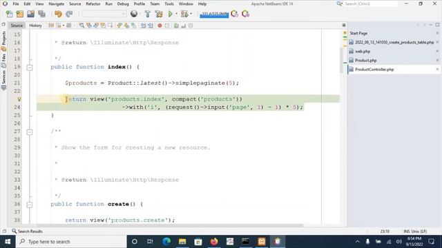Open Microsoft Edge from the taskbar

166,242
